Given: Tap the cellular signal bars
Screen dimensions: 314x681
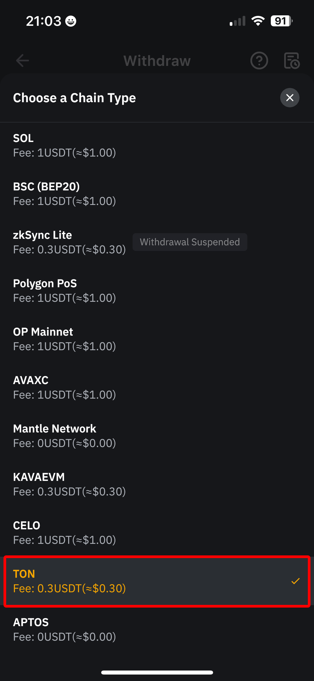Looking at the screenshot, I should click(238, 21).
